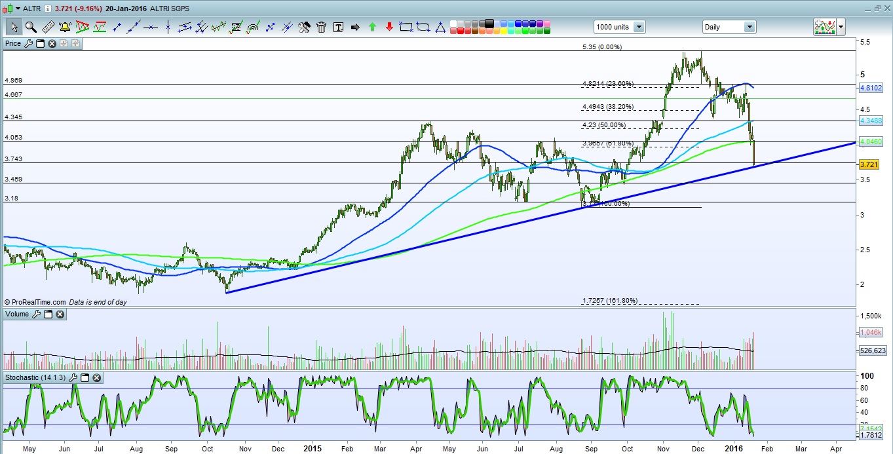893x454 pixels.
Task: Pick the parallel channel drawing tool
Action: click(185, 27)
